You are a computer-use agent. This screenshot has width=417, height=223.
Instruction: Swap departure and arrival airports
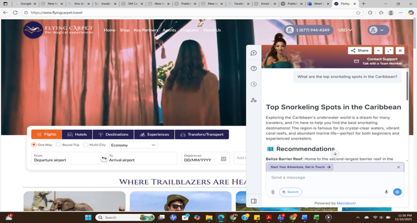click(x=104, y=158)
